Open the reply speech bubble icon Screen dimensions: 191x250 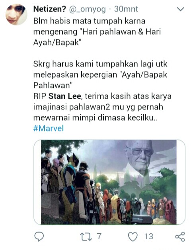coord(39,236)
